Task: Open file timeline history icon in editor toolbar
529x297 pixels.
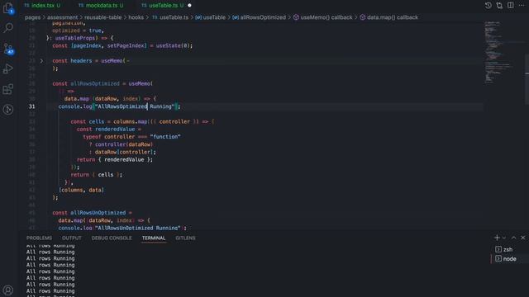Action: click(488, 6)
